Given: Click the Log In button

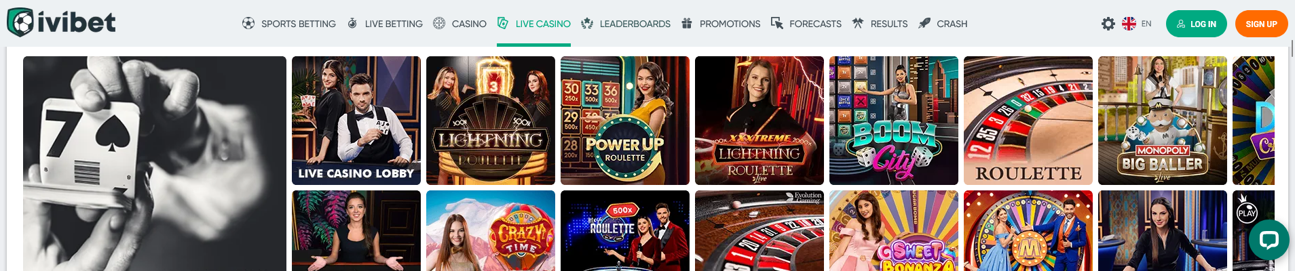Looking at the screenshot, I should point(1197,24).
